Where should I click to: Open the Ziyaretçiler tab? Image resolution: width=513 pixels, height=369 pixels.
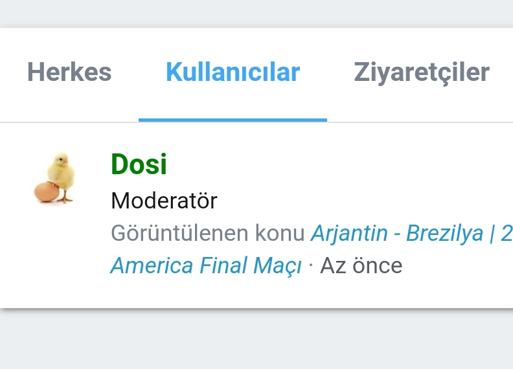point(421,72)
